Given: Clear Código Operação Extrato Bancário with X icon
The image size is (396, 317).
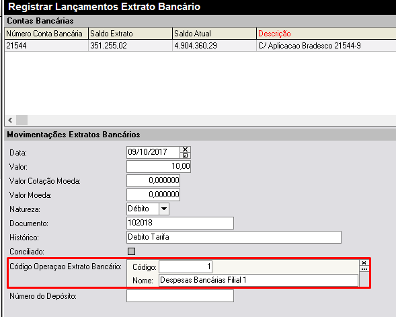Looking at the screenshot, I should tap(364, 263).
